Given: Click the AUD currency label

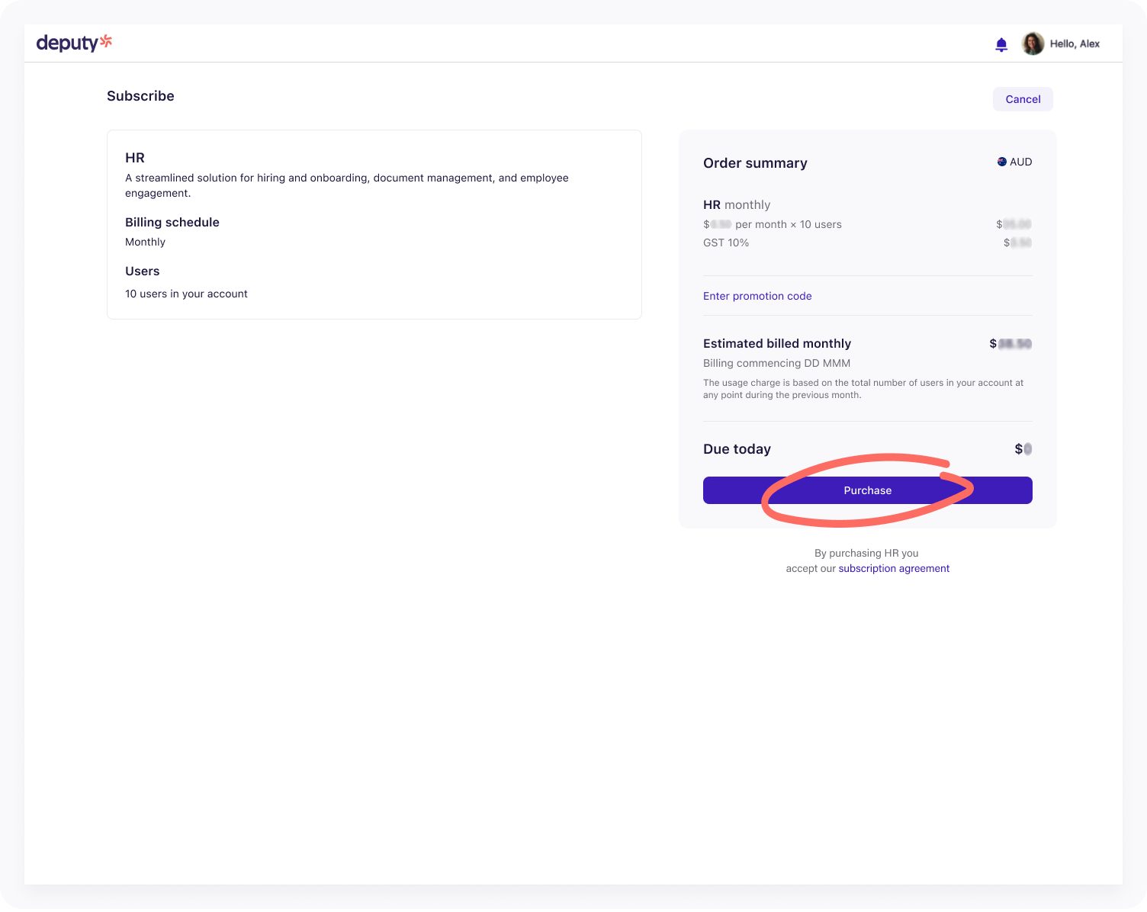Looking at the screenshot, I should 1020,162.
